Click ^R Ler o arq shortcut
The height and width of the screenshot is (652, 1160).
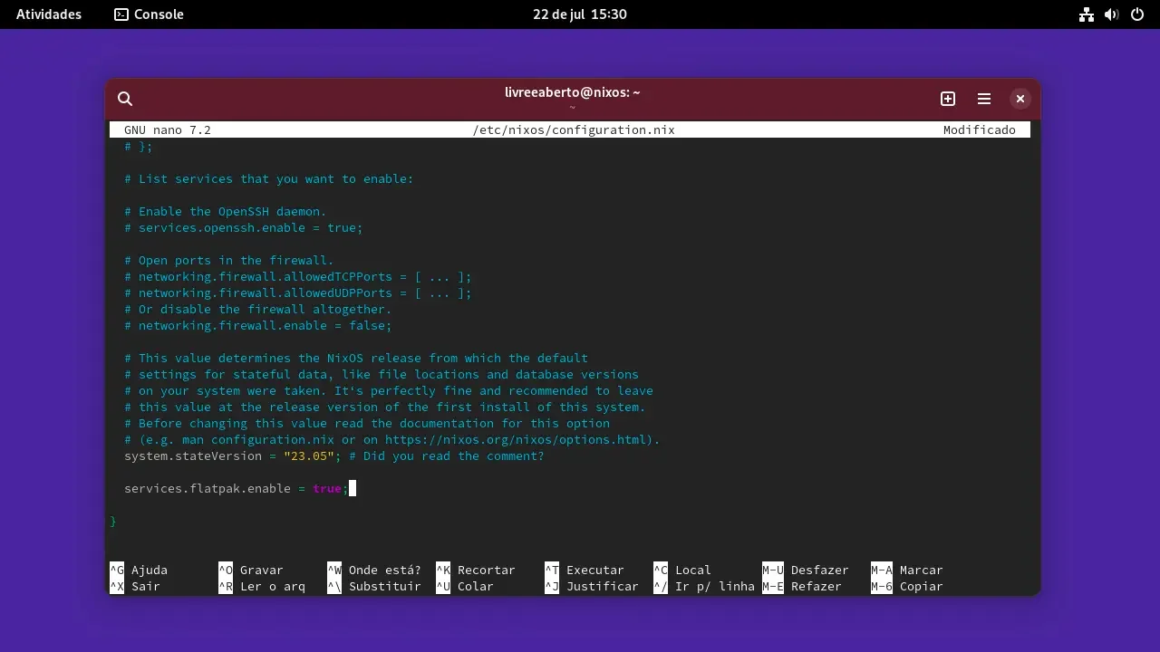262,587
